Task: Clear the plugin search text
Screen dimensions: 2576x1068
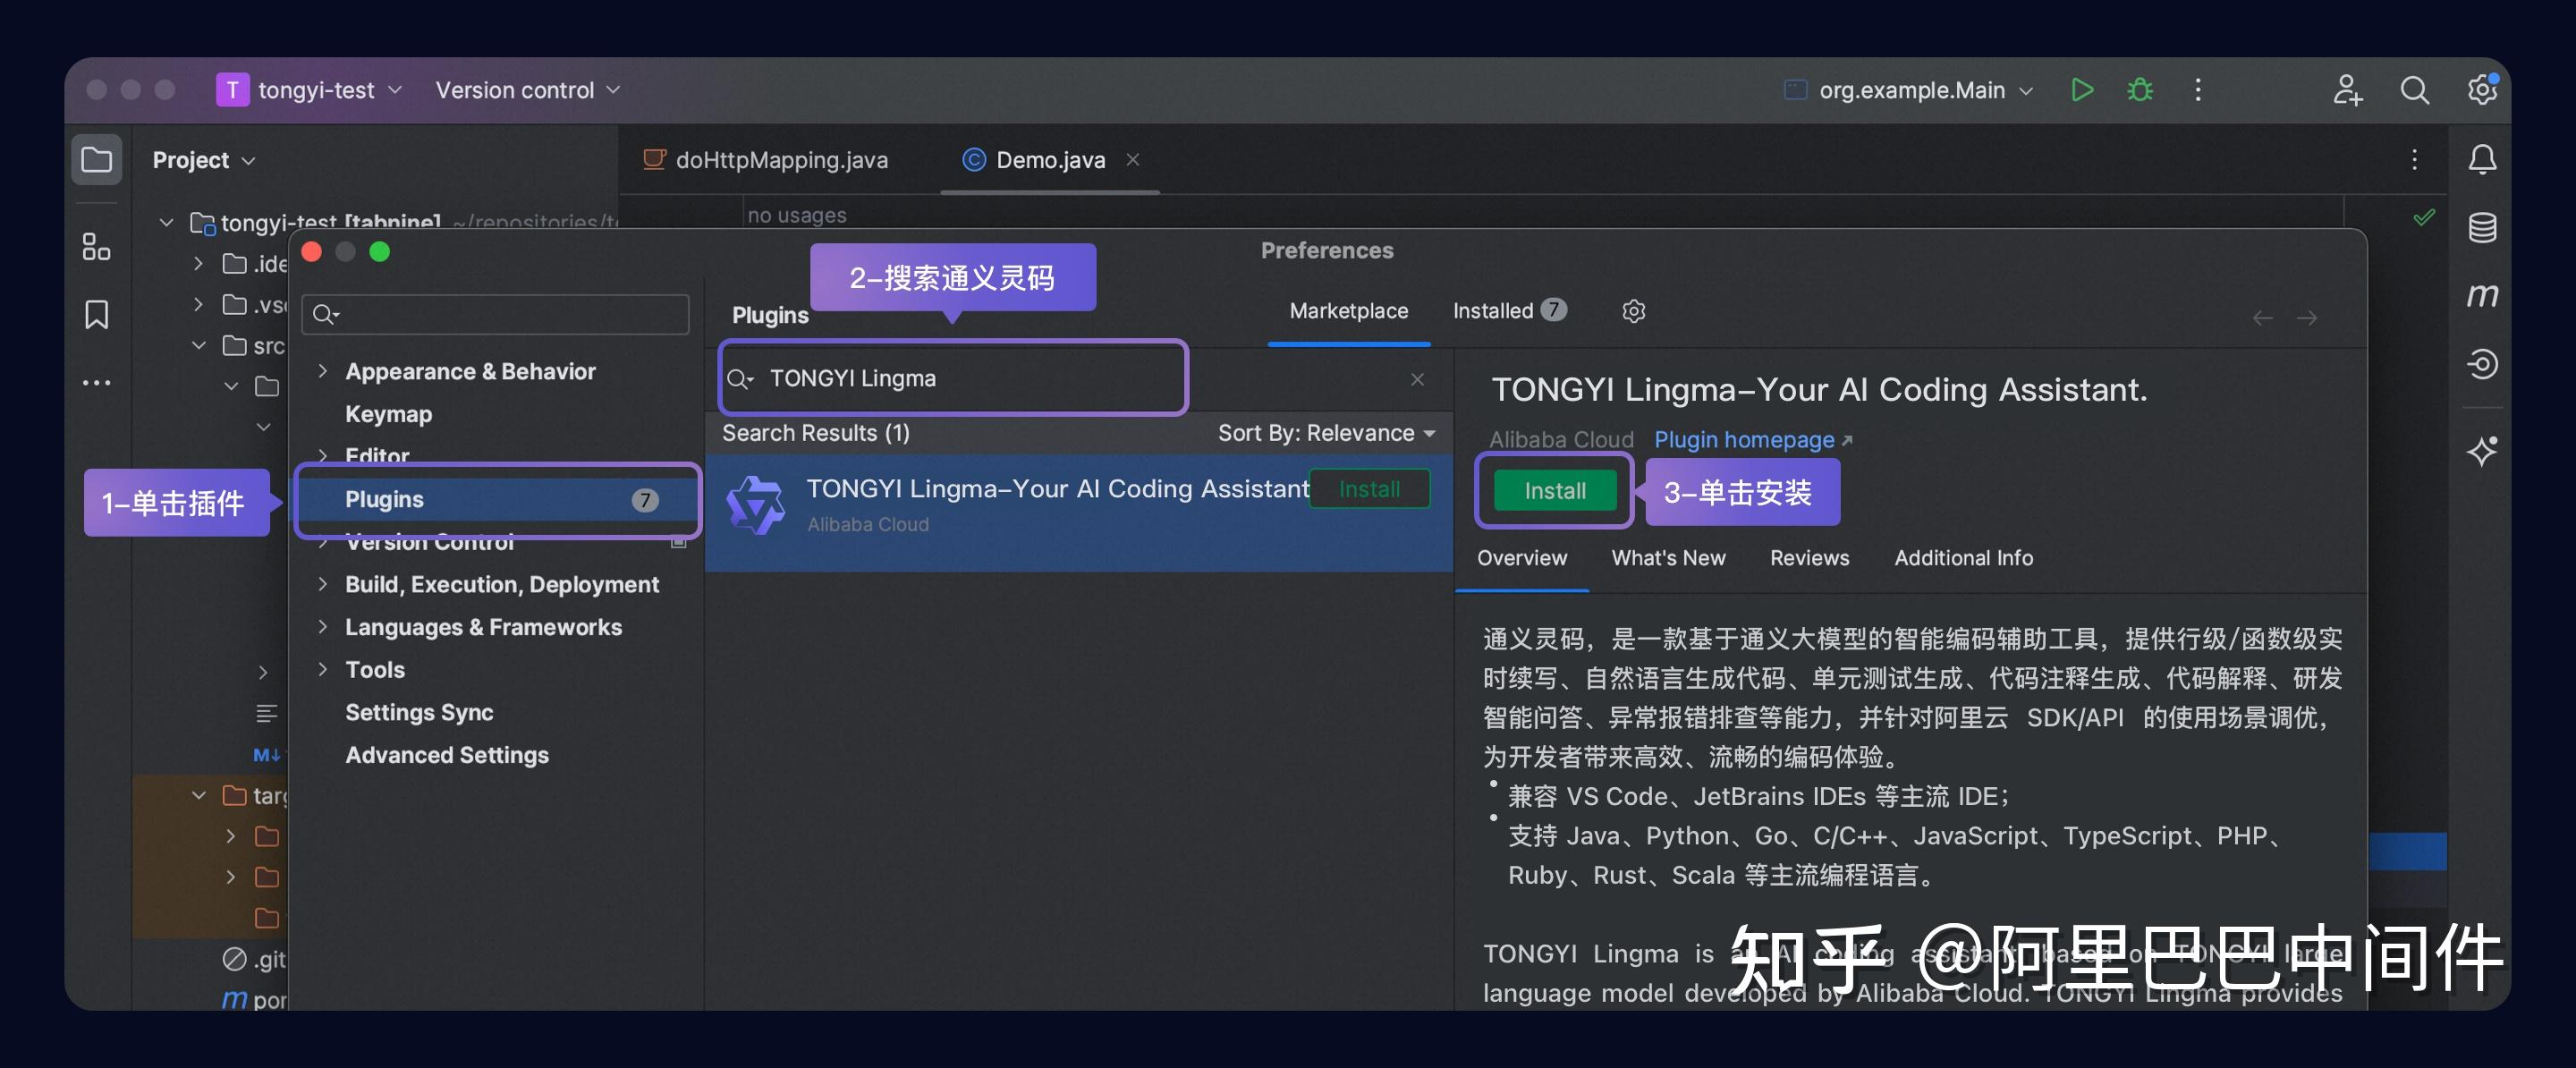Action: tap(1417, 379)
